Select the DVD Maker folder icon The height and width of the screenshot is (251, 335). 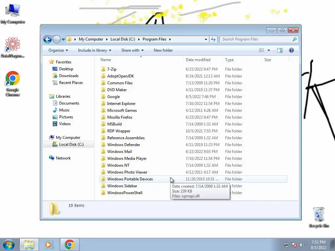(103, 90)
